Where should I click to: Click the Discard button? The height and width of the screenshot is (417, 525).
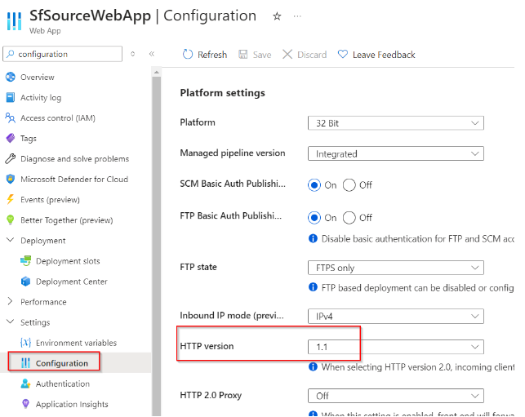305,54
